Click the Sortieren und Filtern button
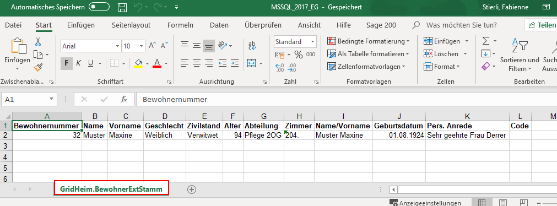This screenshot has height=206, width=557. coord(520,55)
